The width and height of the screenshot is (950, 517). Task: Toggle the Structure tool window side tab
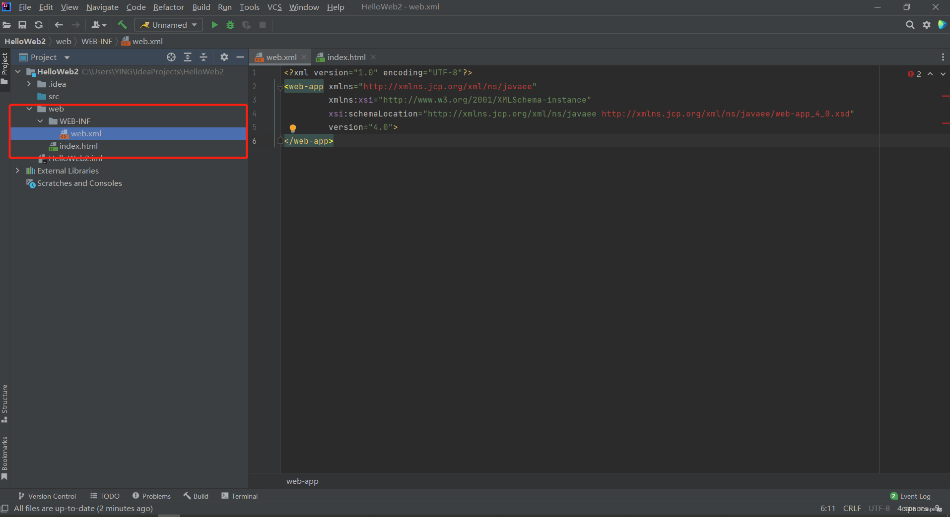point(4,403)
